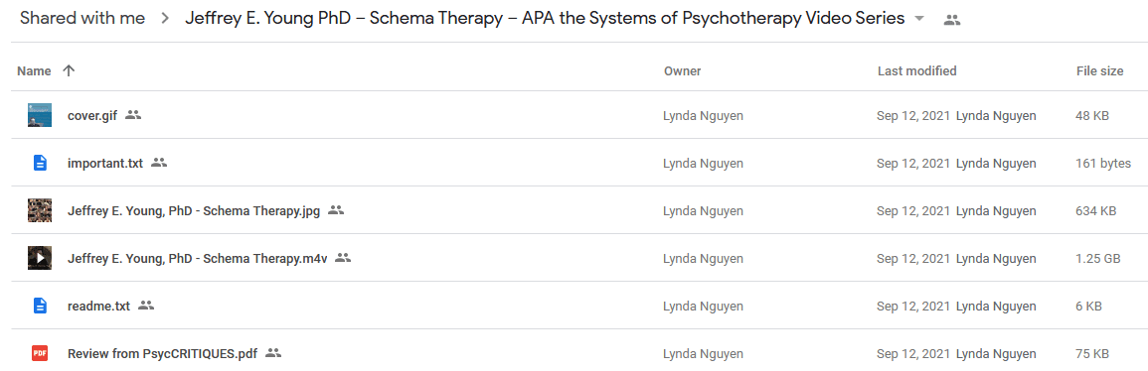This screenshot has height=371, width=1148.
Task: Click shared icon next to important.txt
Action: click(x=159, y=163)
